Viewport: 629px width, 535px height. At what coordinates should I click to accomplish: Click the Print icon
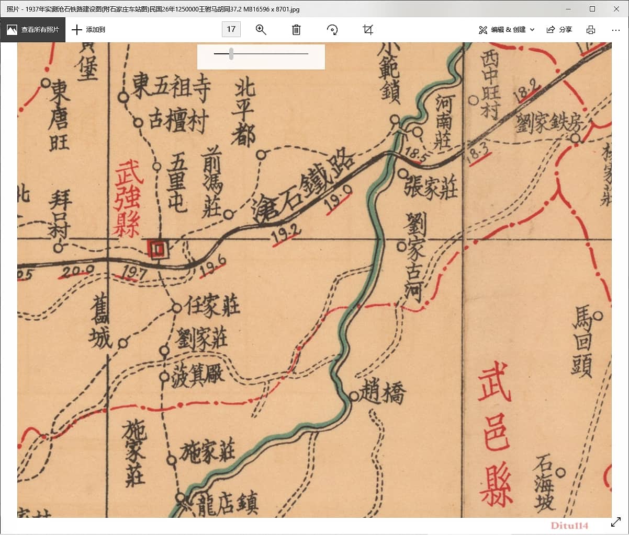pos(590,30)
